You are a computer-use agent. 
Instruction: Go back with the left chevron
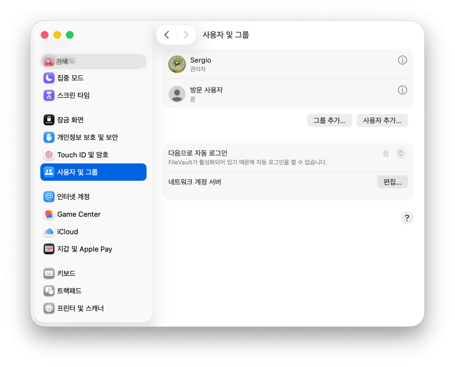[x=167, y=35]
